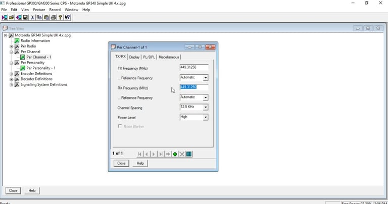Click the Cut scissors icon
This screenshot has width=388, height=204.
point(32,17)
